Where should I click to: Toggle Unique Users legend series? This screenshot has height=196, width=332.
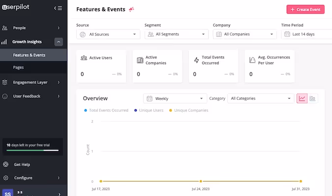click(149, 110)
